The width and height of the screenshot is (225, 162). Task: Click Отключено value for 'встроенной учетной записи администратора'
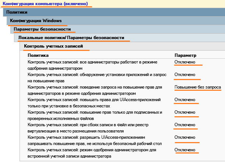(x=185, y=150)
